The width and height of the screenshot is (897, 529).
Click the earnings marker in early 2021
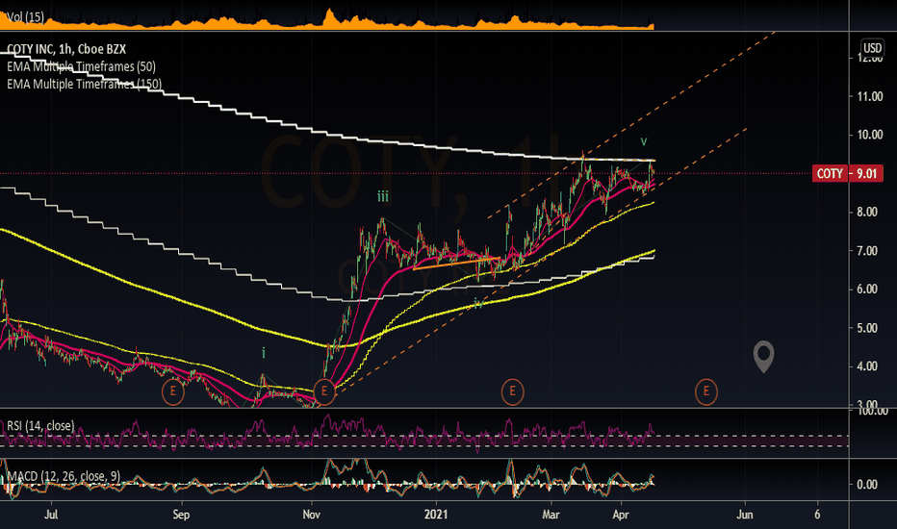[513, 391]
